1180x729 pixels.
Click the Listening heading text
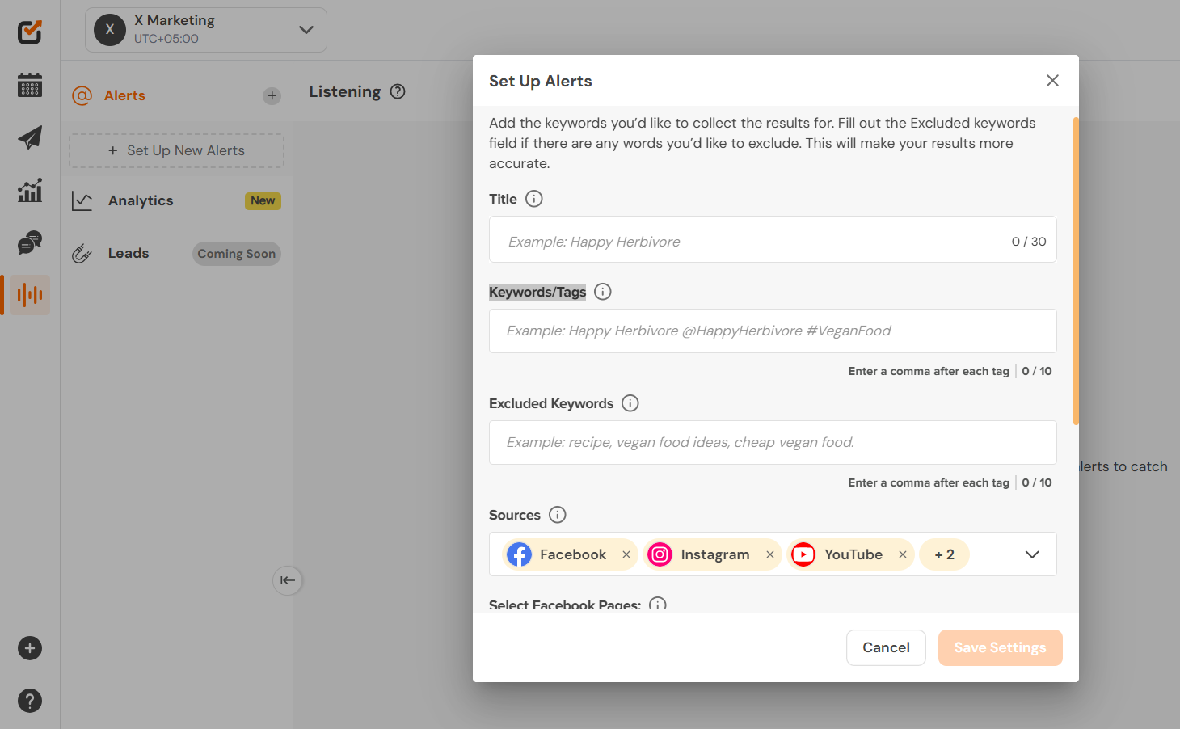click(x=345, y=91)
